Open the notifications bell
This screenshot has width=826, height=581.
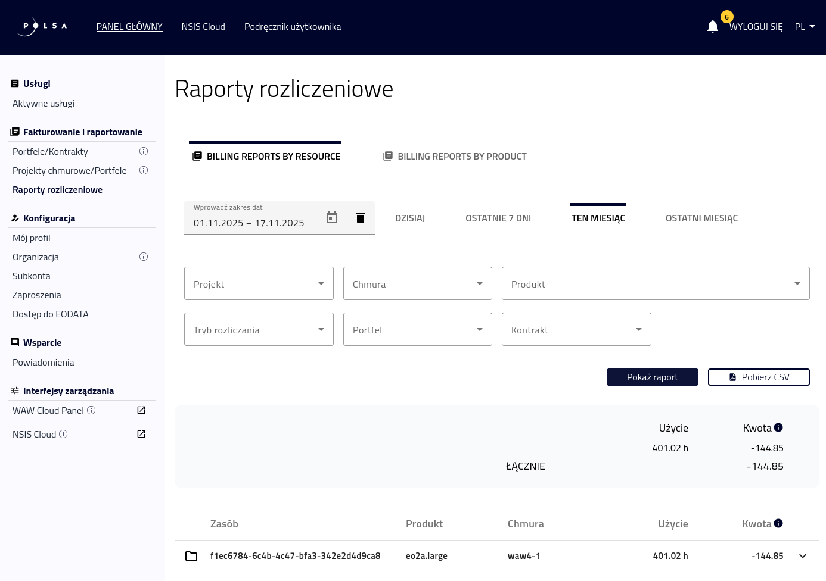coord(712,27)
